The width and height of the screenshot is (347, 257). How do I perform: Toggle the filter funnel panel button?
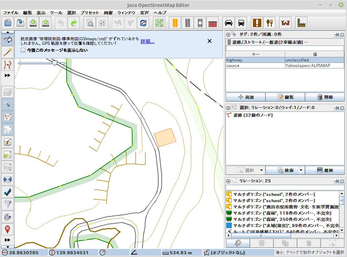(x=8, y=204)
